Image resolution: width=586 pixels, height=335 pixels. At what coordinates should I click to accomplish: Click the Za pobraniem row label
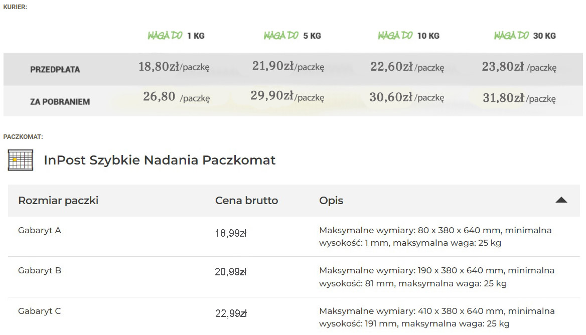(x=60, y=102)
